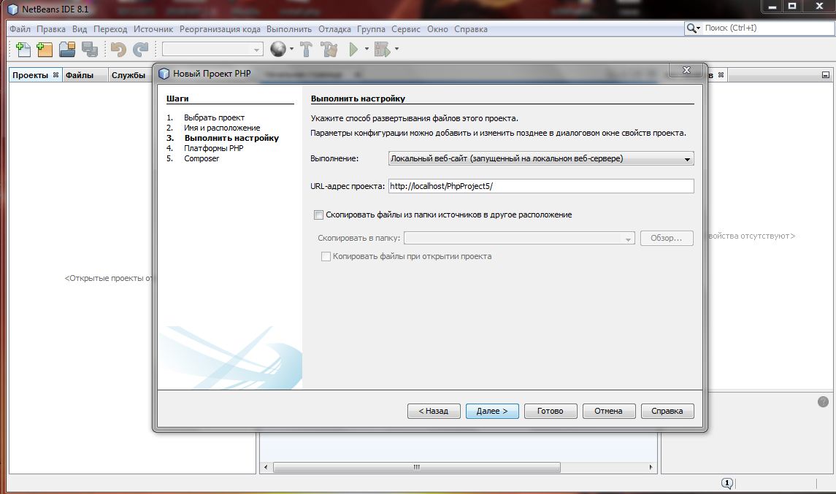Viewport: 836px width, 494px height.
Task: Open the Правка menu
Action: click(x=51, y=29)
